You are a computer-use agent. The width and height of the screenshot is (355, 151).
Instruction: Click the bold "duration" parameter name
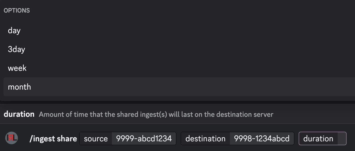19,114
